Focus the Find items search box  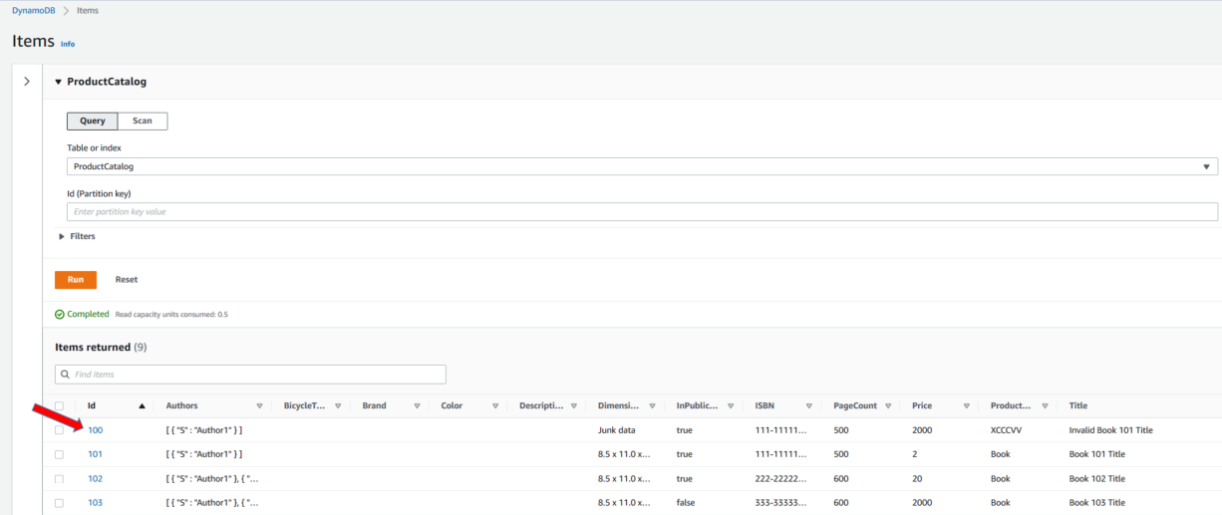pyautogui.click(x=250, y=375)
